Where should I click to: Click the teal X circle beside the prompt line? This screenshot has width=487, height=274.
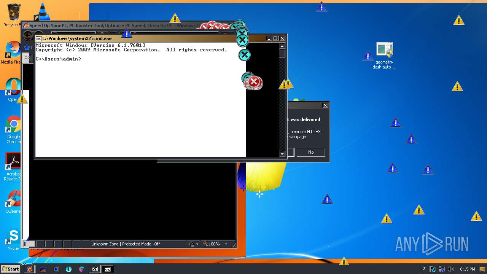(x=244, y=55)
